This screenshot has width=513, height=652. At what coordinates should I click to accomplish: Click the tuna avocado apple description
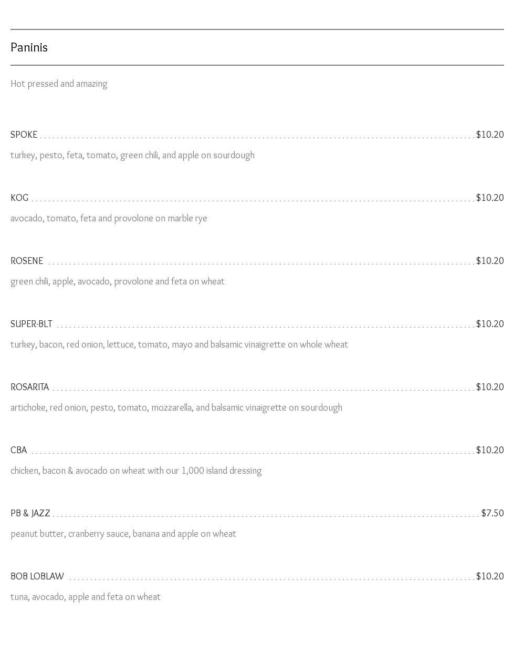(86, 597)
